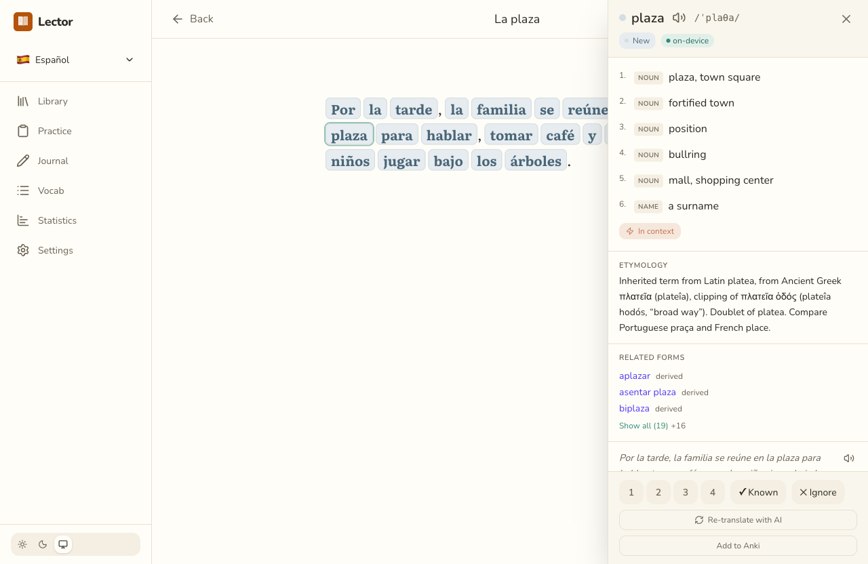Open the related form biplaza
Image resolution: width=868 pixels, height=564 pixels.
click(634, 408)
